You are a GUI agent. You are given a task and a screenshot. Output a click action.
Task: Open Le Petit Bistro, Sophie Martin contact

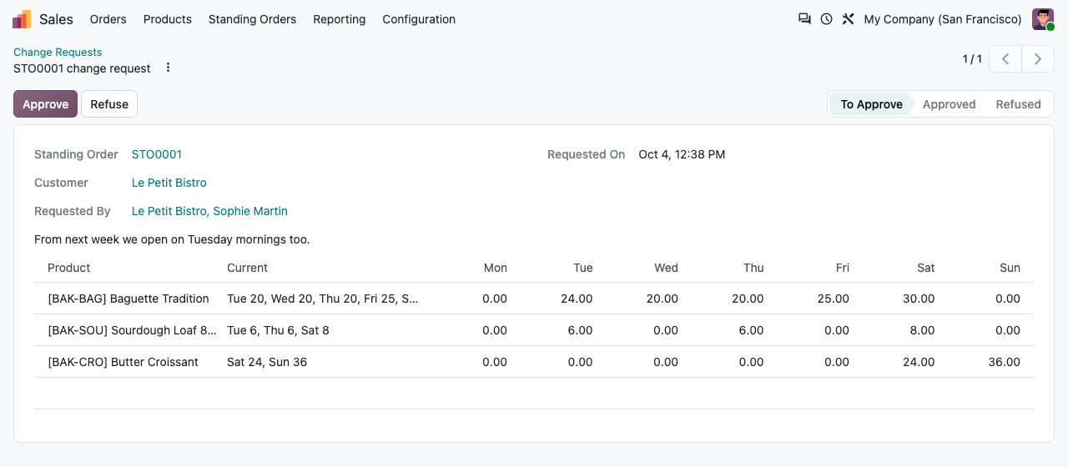pos(209,211)
